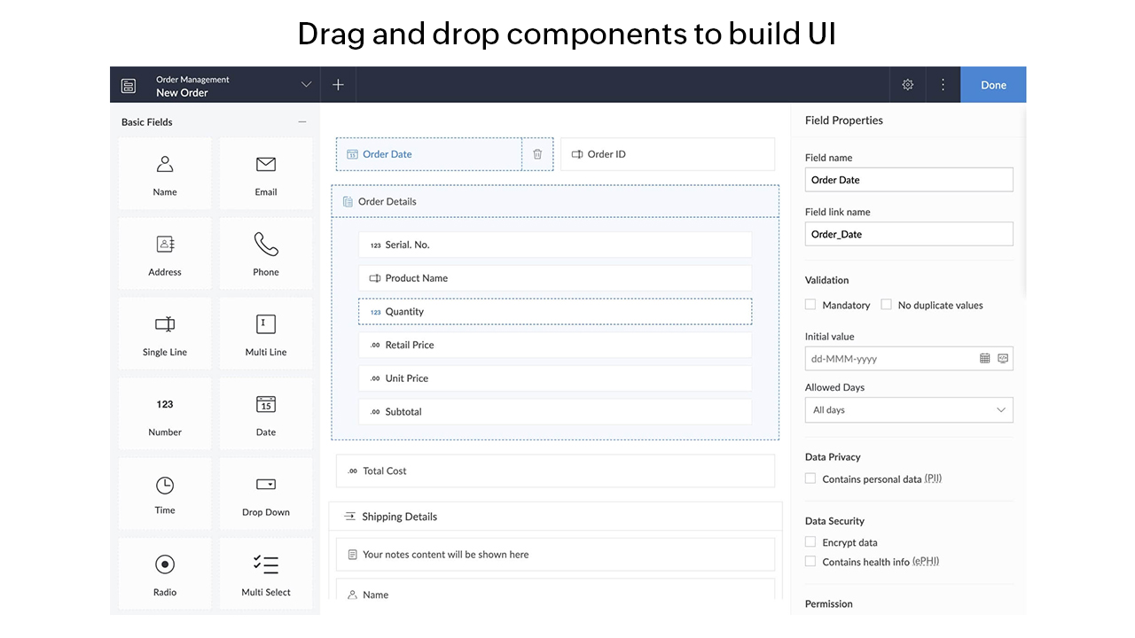
Task: Toggle Contains personal data checkbox
Action: (810, 478)
